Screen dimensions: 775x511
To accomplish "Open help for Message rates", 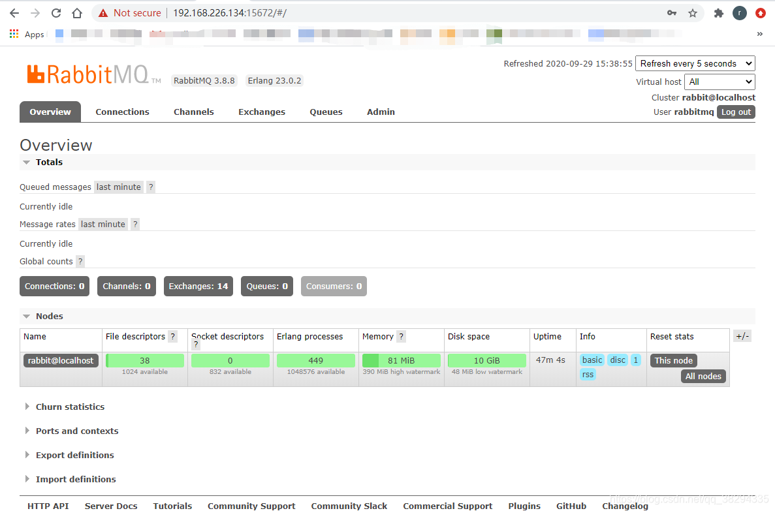I will click(x=135, y=224).
